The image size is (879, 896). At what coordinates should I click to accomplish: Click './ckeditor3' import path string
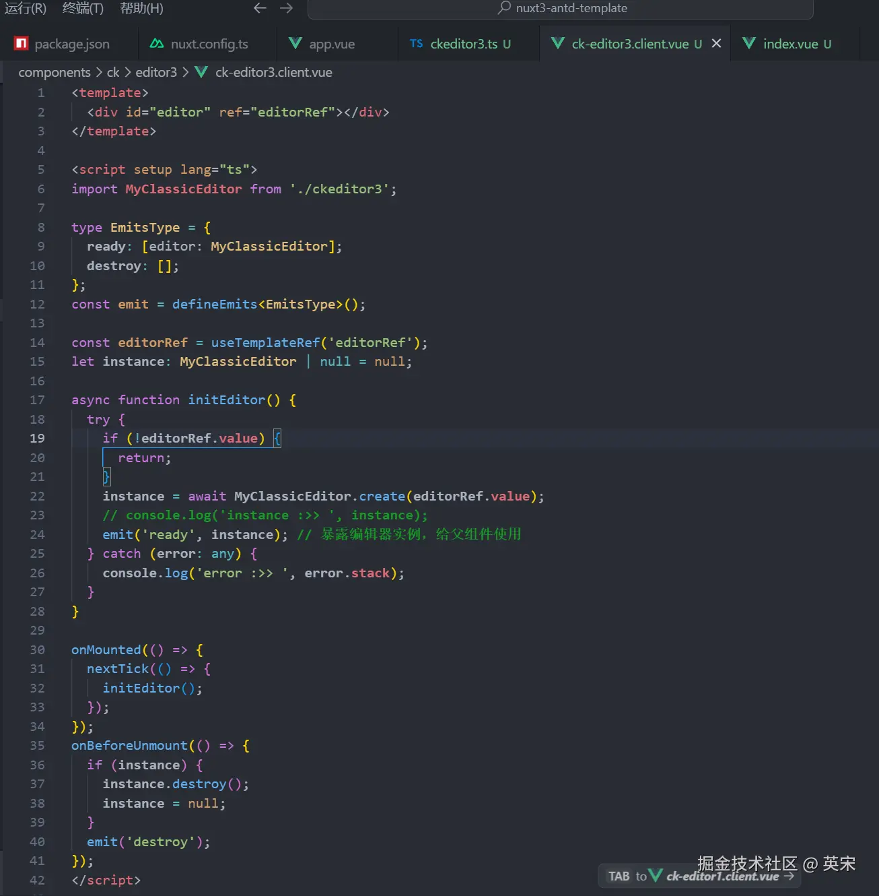(x=339, y=189)
